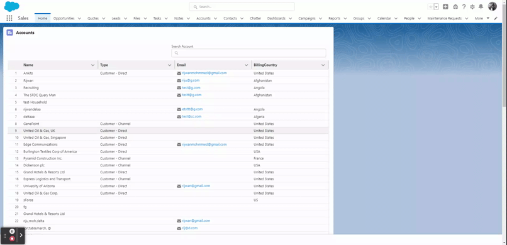Viewport: 507px width, 245px height.
Task: Stop the screen recording
Action: [x=12, y=239]
